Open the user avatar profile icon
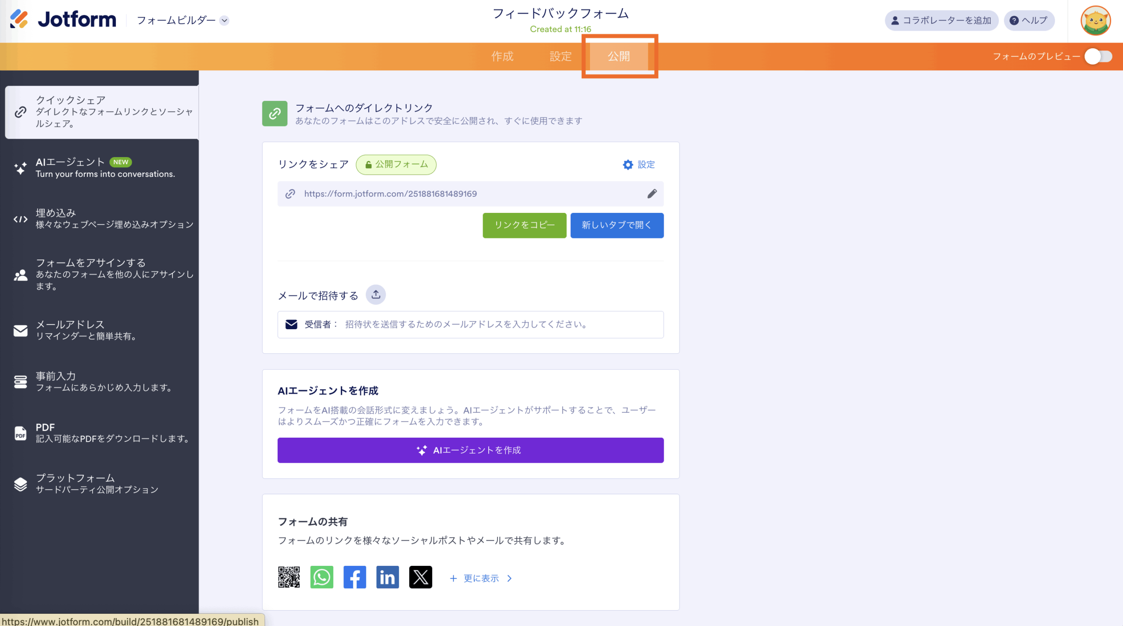 tap(1095, 21)
